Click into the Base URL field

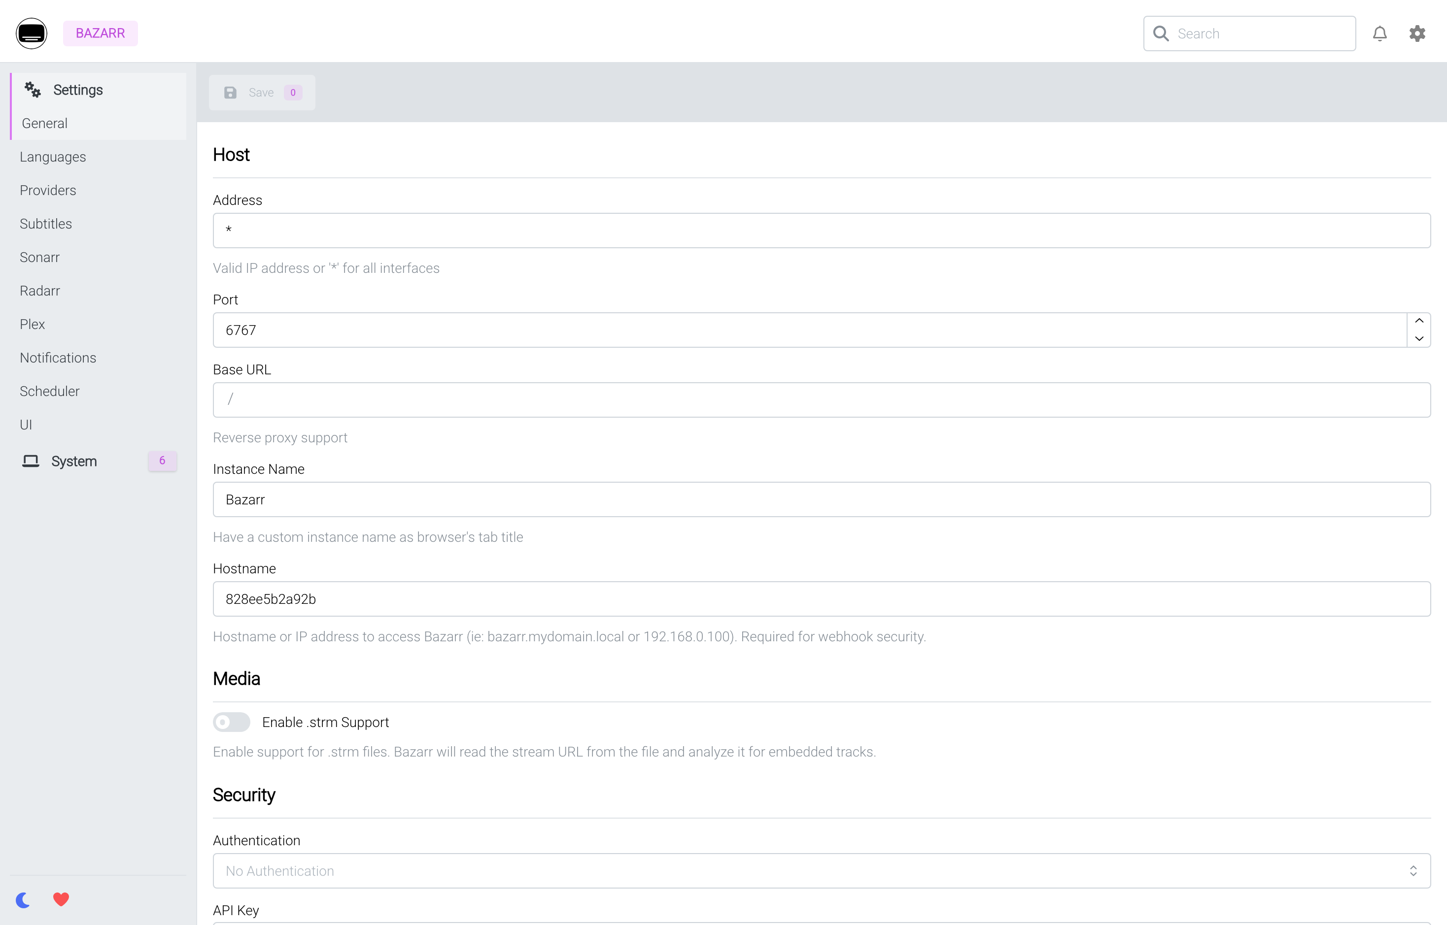(822, 400)
